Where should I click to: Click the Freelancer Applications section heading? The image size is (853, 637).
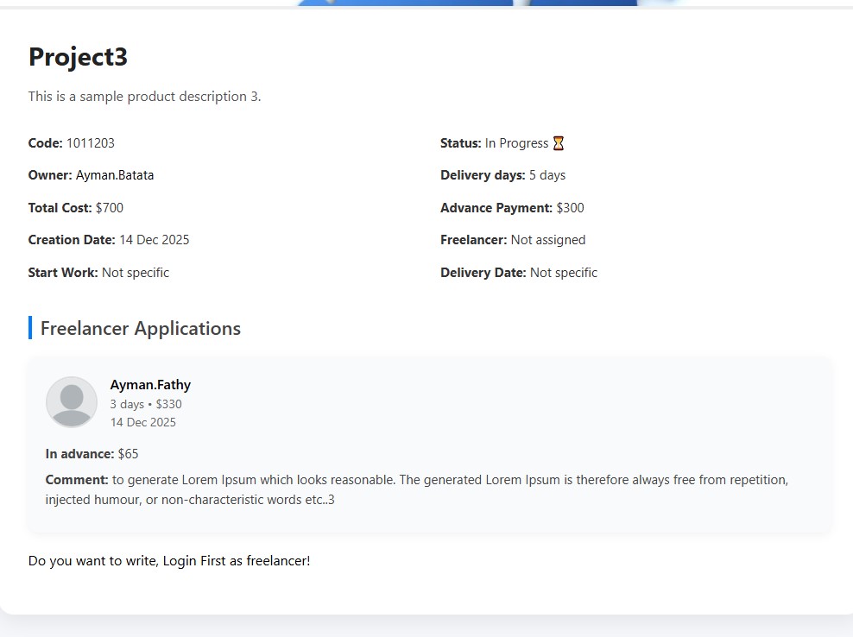coord(141,329)
